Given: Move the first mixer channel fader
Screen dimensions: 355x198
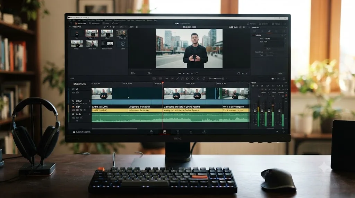Looking at the screenshot, I should (255, 110).
